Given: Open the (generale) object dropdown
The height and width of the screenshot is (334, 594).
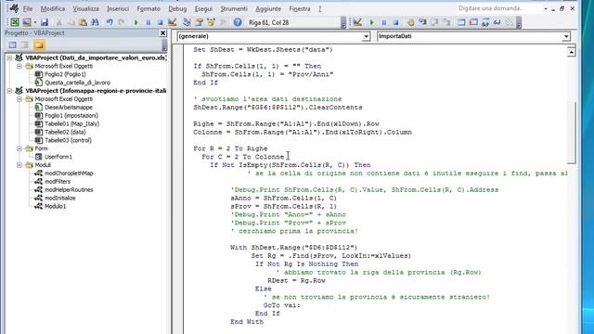Looking at the screenshot, I should click(366, 36).
